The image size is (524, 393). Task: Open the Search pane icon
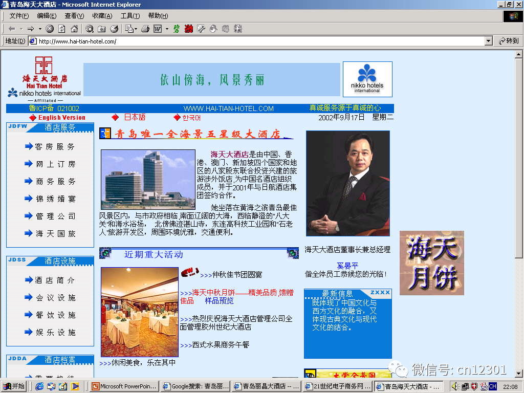click(89, 29)
